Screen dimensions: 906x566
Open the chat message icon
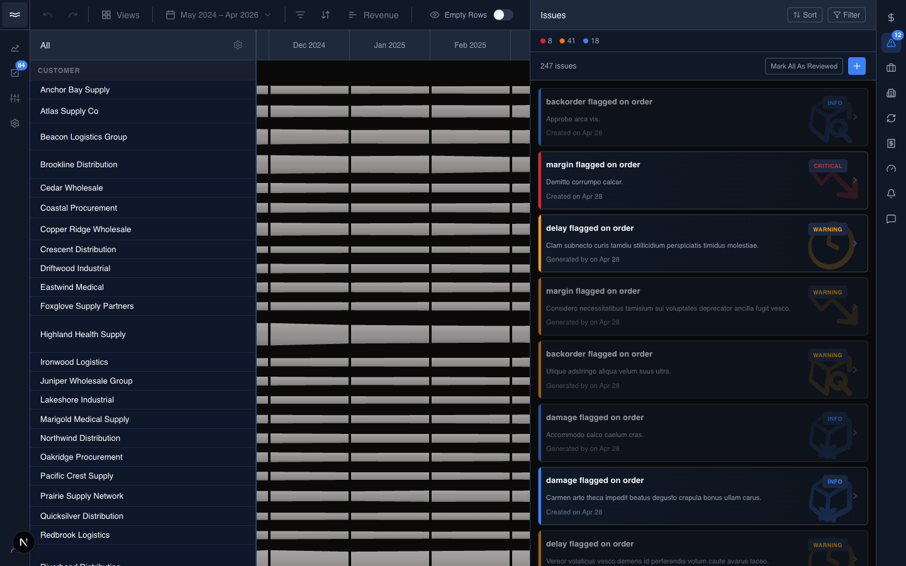[x=891, y=219]
